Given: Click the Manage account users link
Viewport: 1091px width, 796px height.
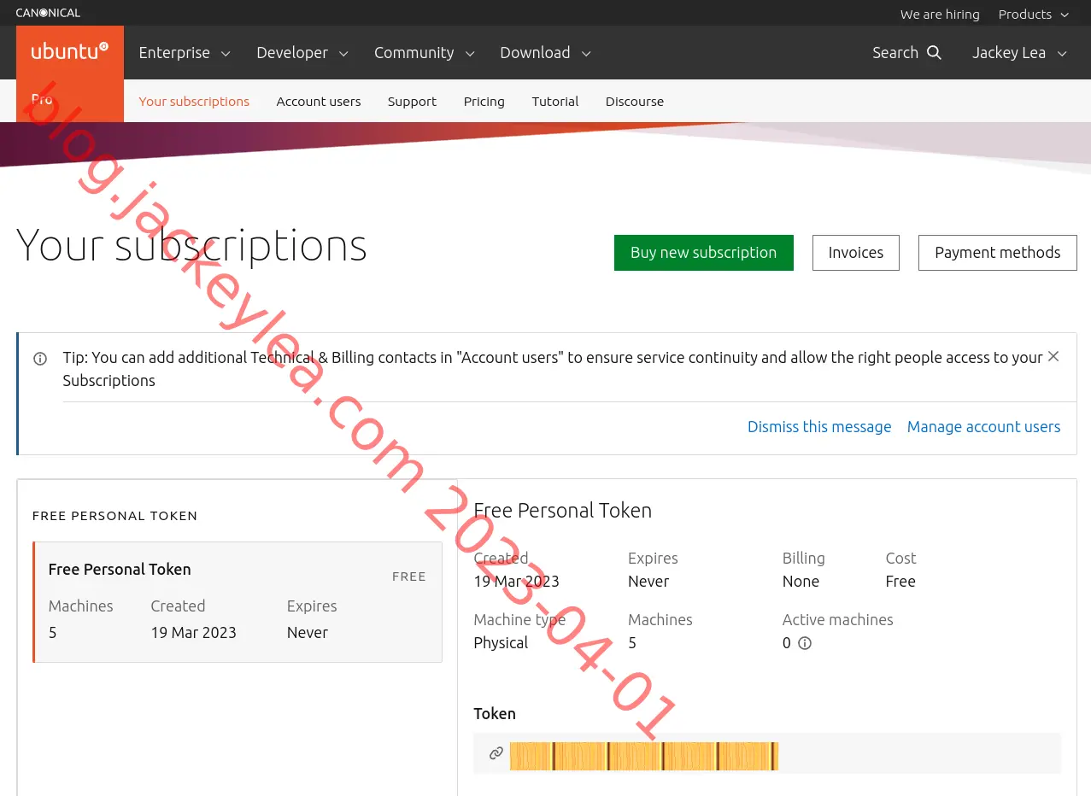Looking at the screenshot, I should pos(984,427).
